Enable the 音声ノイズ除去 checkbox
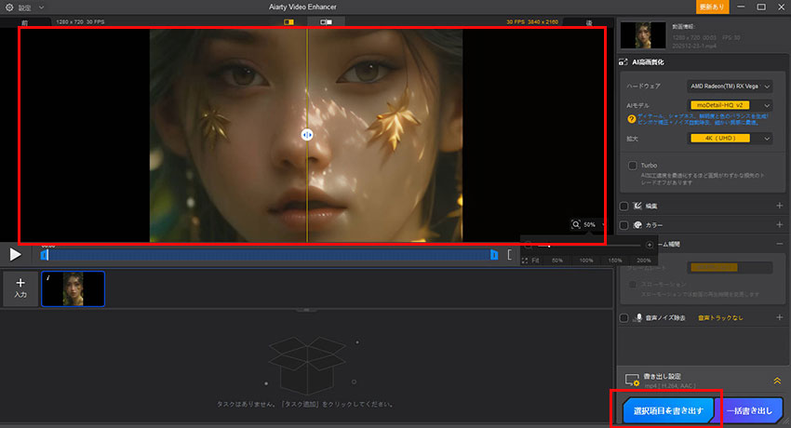791x428 pixels. tap(624, 318)
